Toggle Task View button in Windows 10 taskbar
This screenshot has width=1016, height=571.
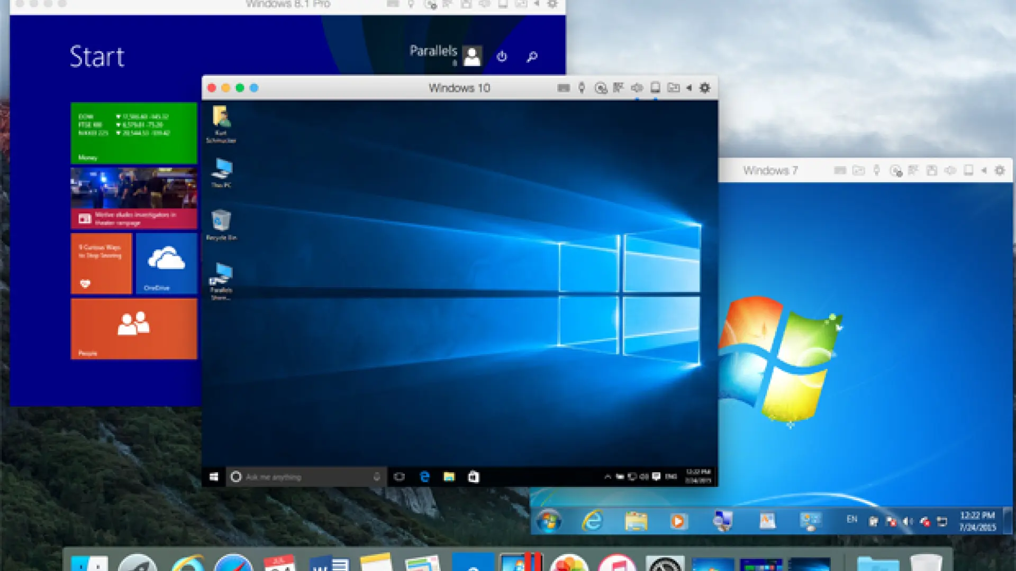[x=400, y=477]
